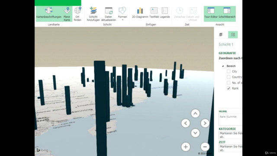Insert a Legende legend
This screenshot has width=277, height=156.
tap(164, 13)
